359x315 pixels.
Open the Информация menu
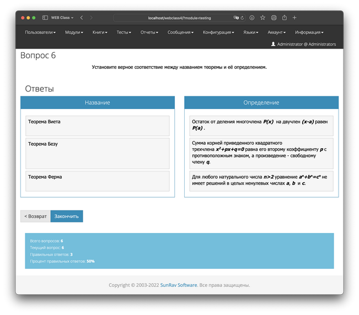tap(309, 32)
